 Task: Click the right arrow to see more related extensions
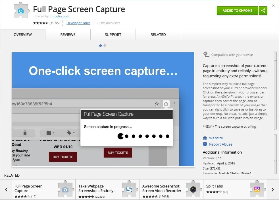[x=273, y=189]
